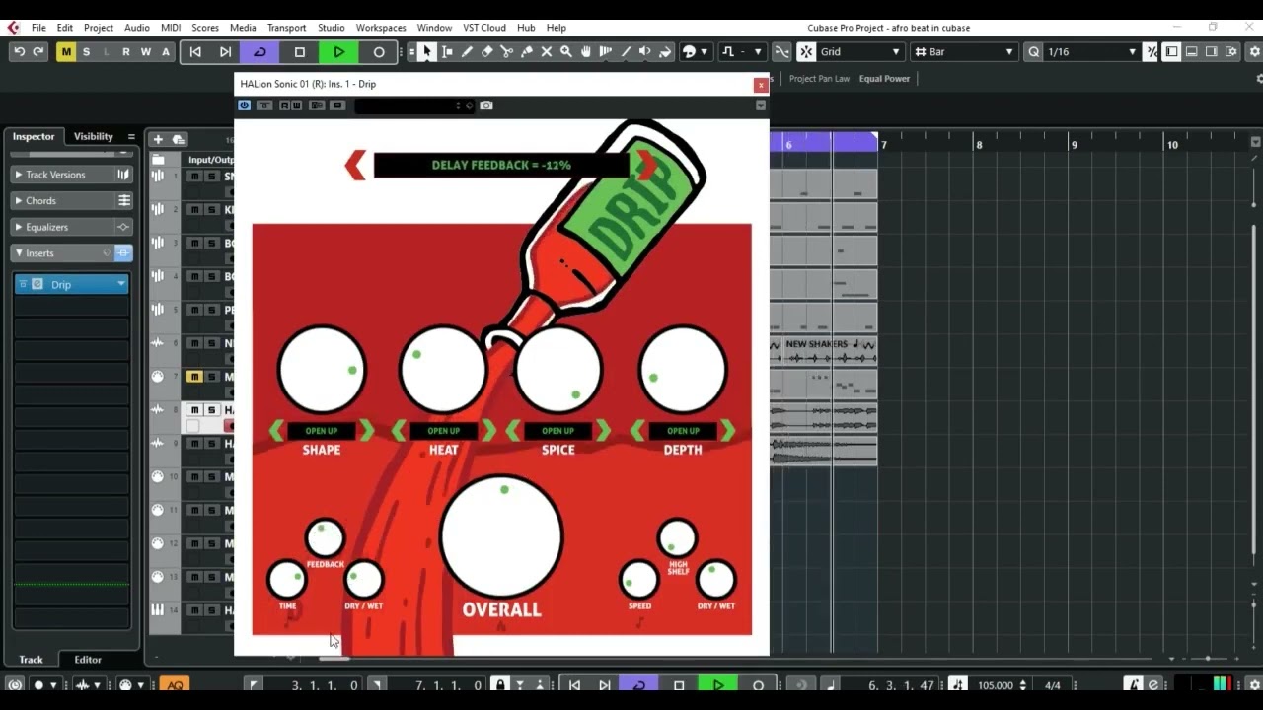
Task: Click the Redo arrow in toolbar
Action: [38, 51]
